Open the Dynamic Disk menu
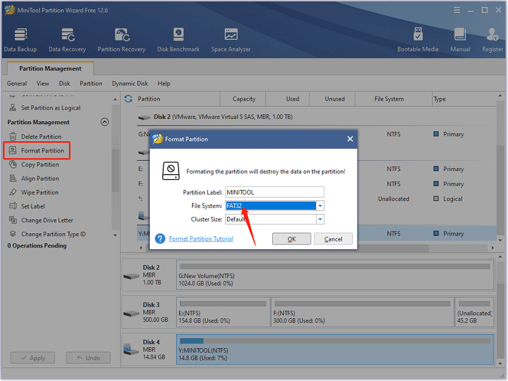The image size is (508, 381). coord(130,83)
